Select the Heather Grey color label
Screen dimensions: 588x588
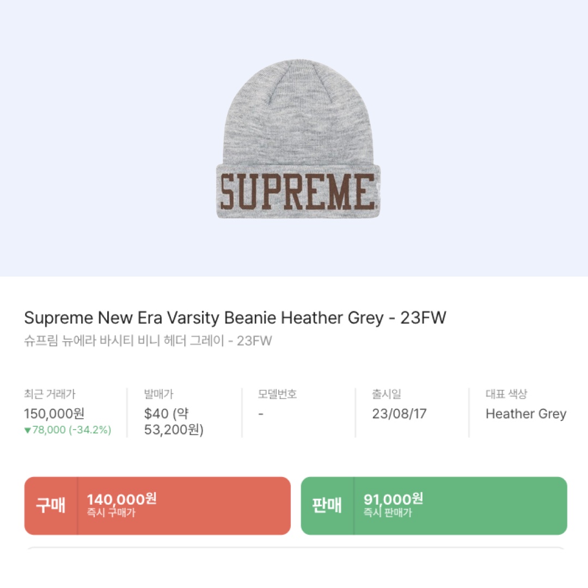pos(525,414)
